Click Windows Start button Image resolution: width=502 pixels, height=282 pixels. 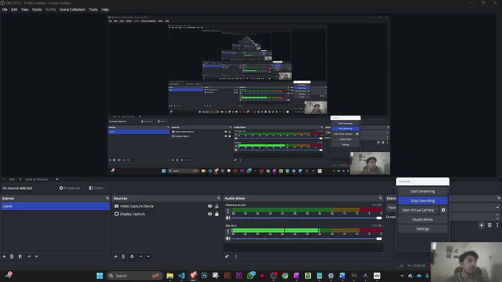coord(100,276)
